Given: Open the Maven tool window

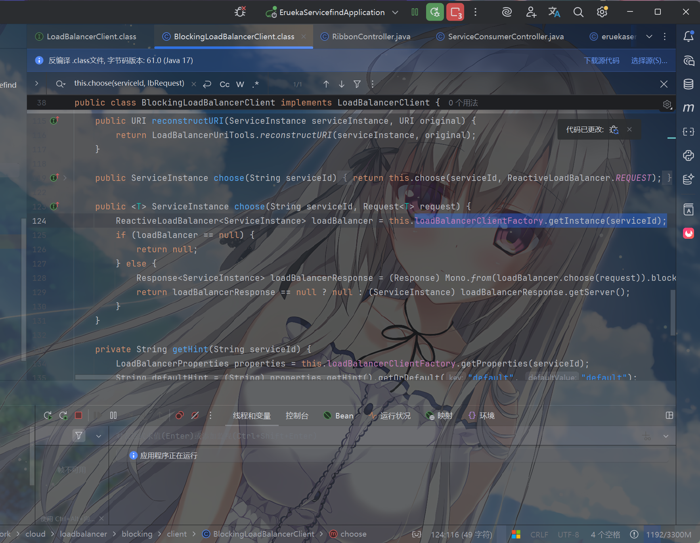Looking at the screenshot, I should 689,107.
